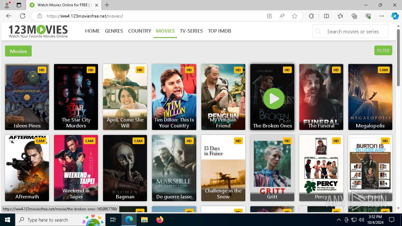The height and width of the screenshot is (226, 402).
Task: Click the search magnifier icon on the site
Action: [318, 31]
